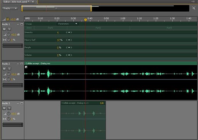Select Audio 3 track name

coord(6,103)
